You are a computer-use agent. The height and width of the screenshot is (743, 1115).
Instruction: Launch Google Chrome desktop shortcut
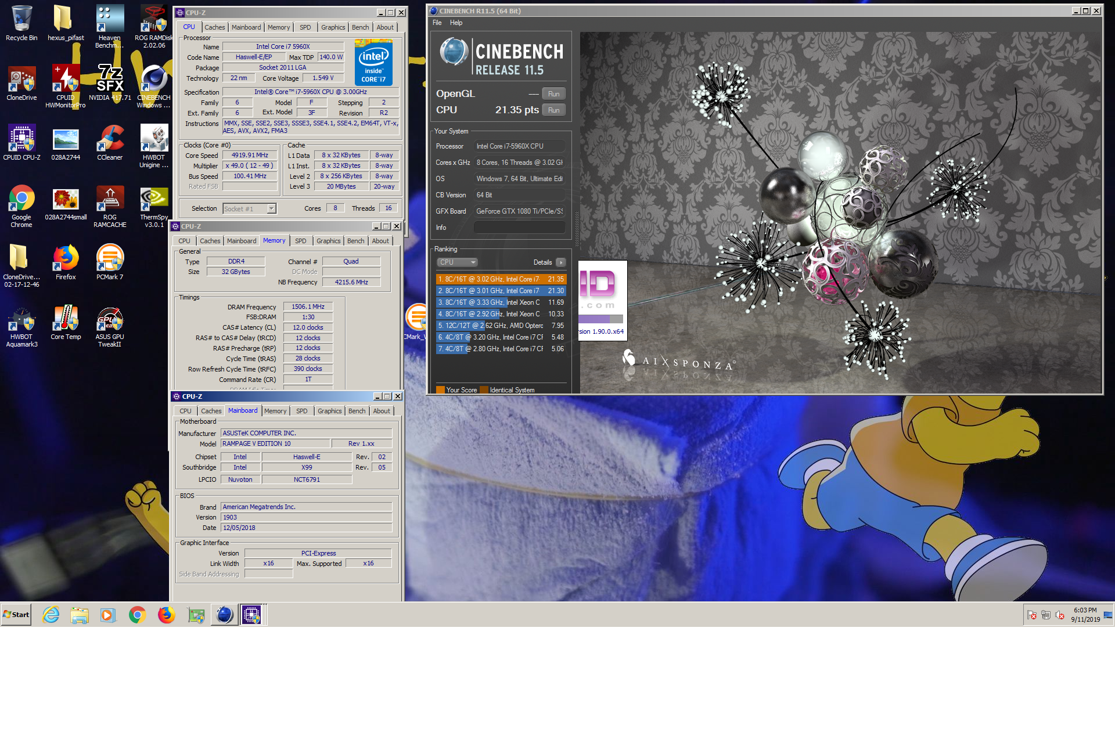point(21,206)
